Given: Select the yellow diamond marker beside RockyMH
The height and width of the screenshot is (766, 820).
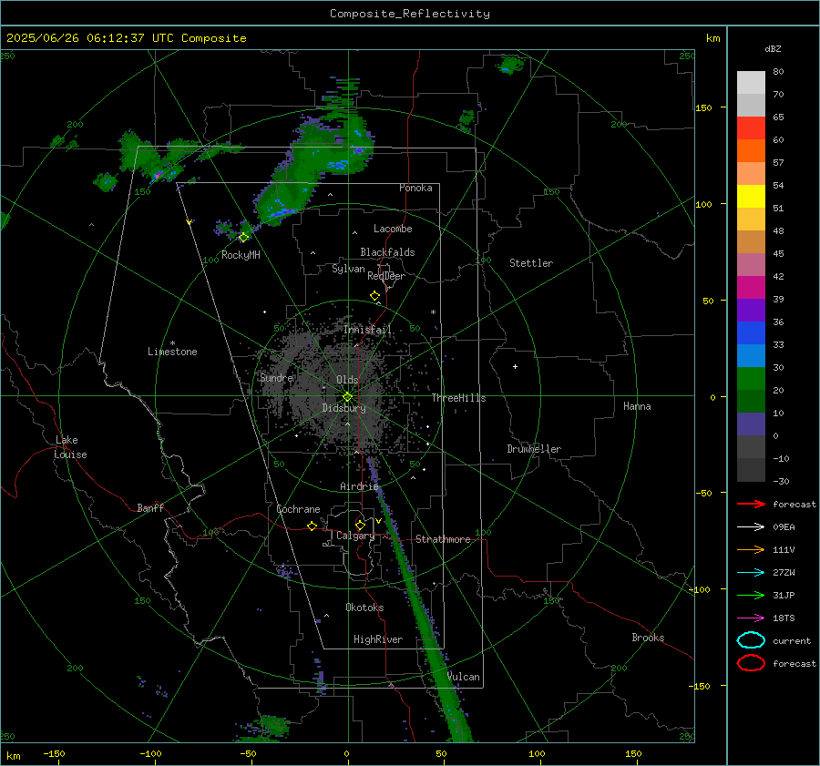Looking at the screenshot, I should [243, 238].
